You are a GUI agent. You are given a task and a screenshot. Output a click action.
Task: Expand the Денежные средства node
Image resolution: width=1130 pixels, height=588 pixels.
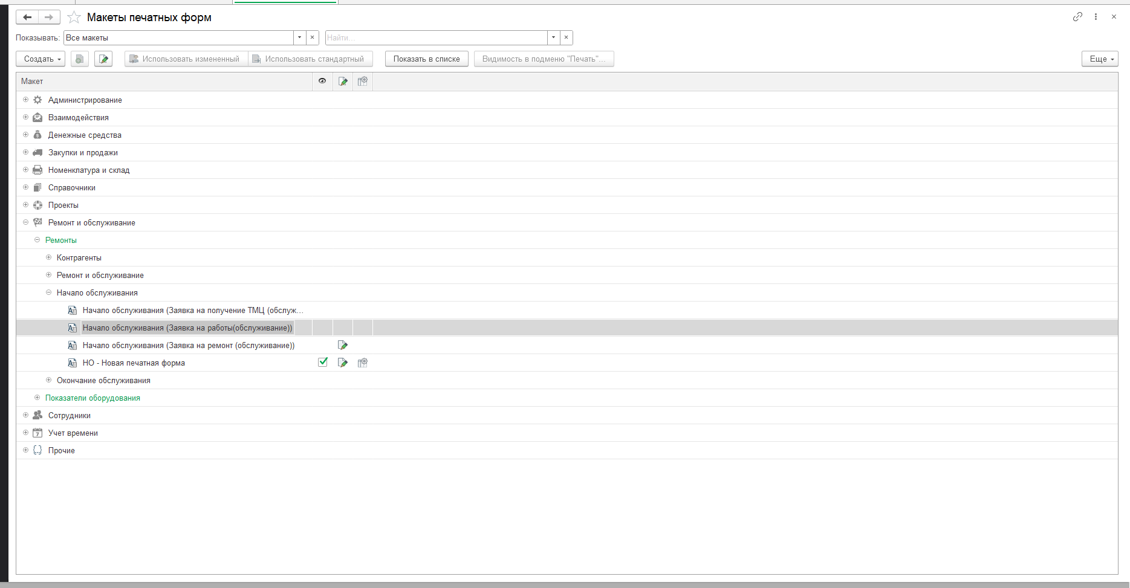pyautogui.click(x=25, y=135)
